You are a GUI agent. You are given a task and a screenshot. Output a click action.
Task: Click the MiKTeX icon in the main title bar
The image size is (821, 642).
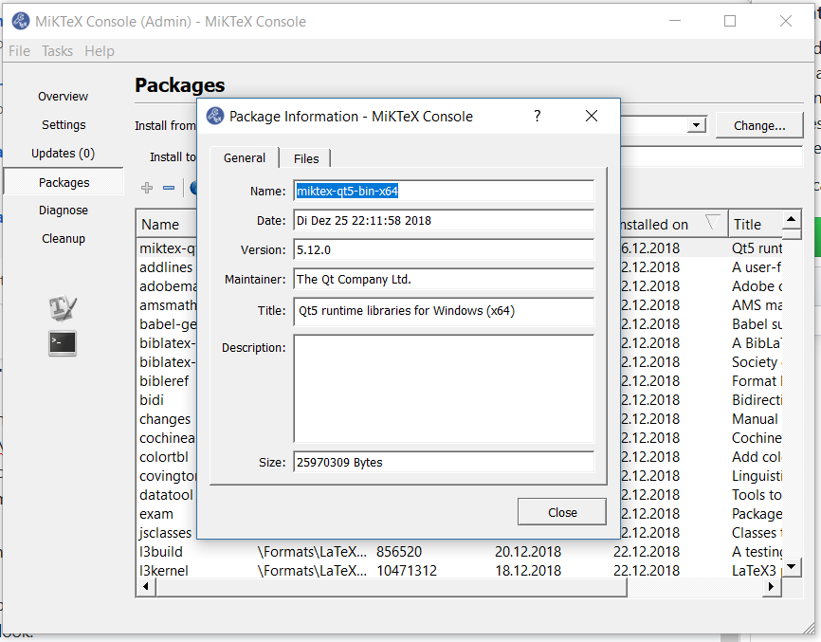point(20,20)
